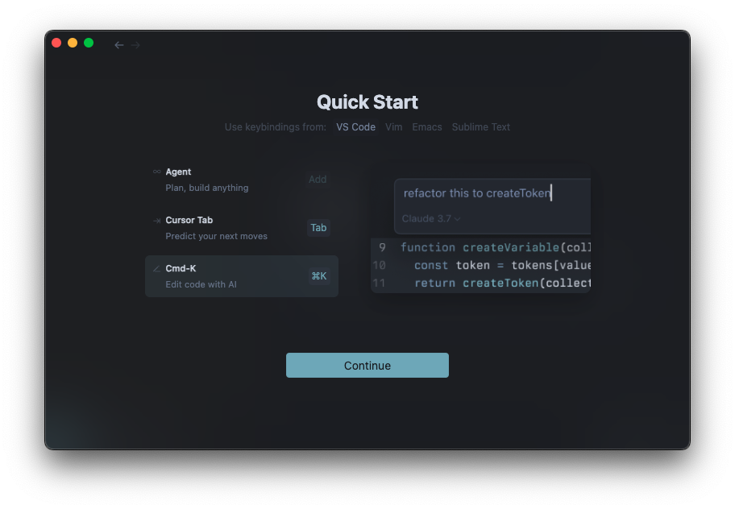Minimize the window with the yellow button
The image size is (735, 509).
coord(73,43)
